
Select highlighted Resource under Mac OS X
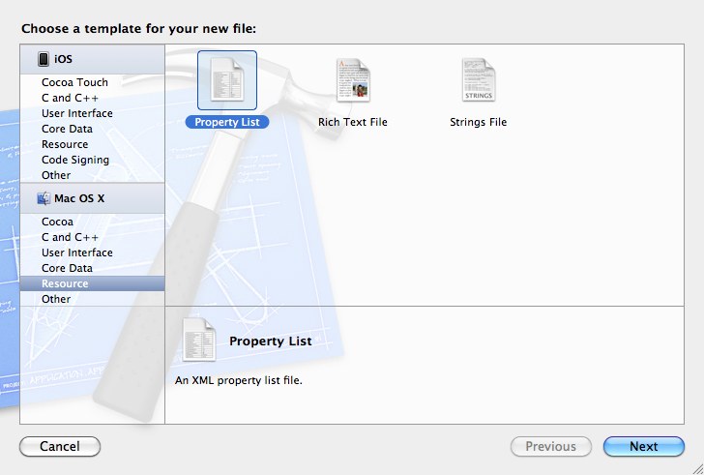[65, 283]
